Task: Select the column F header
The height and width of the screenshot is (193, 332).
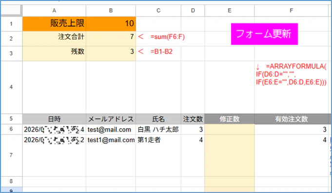Action: 292,10
